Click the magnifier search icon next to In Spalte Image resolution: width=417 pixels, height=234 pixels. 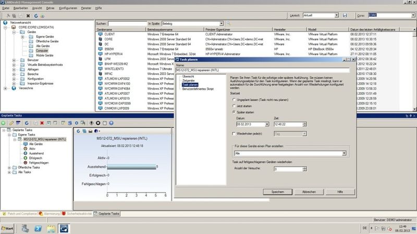[x=228, y=23]
